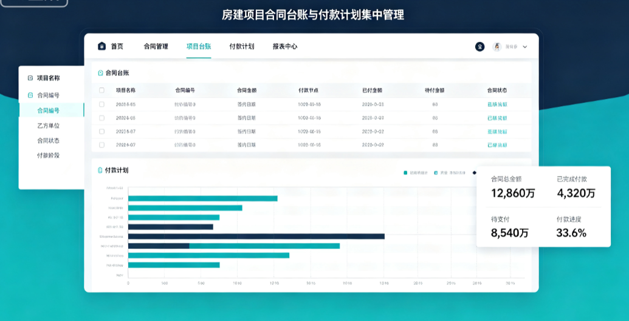
Task: Open the status link in first table row
Action: (x=497, y=104)
